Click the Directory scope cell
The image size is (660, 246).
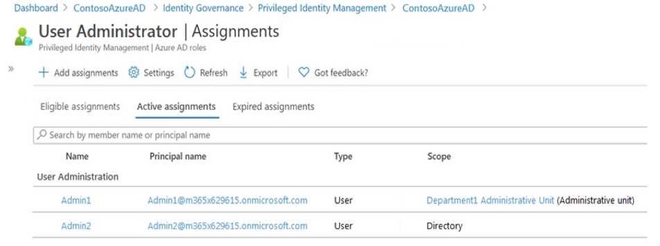(444, 226)
